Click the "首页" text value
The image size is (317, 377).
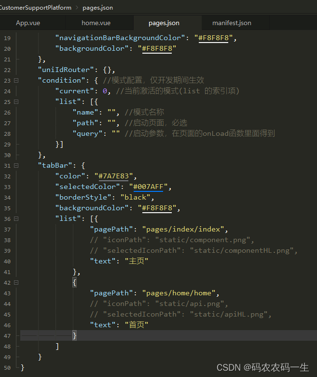click(x=137, y=325)
